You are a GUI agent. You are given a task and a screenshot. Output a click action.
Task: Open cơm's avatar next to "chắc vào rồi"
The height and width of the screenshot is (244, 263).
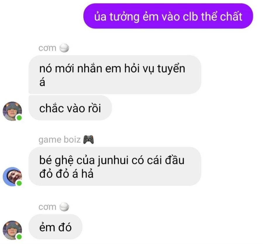click(12, 111)
